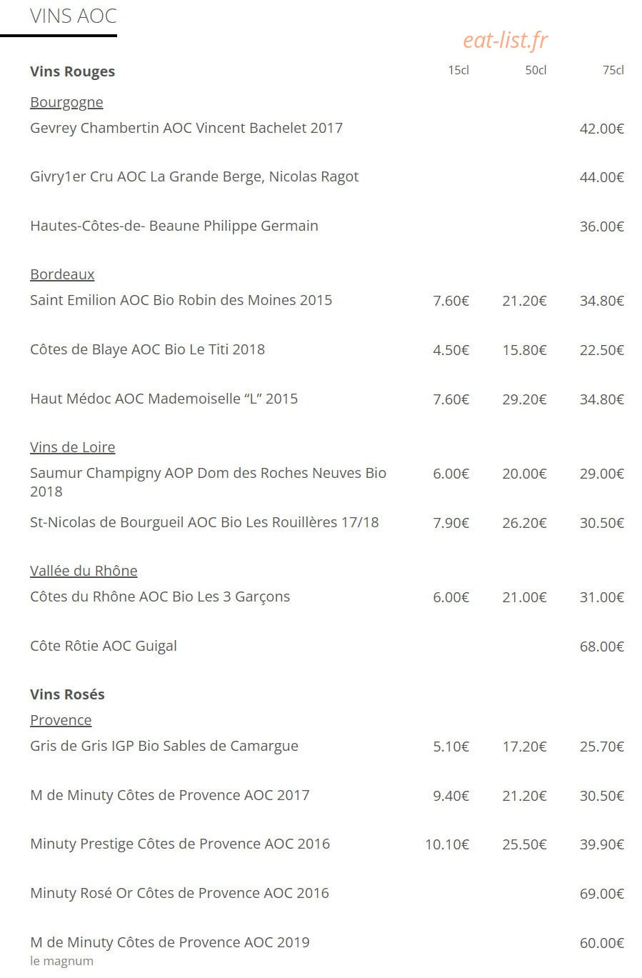This screenshot has height=978, width=642.
Task: Click the Provence region heading
Action: [61, 720]
